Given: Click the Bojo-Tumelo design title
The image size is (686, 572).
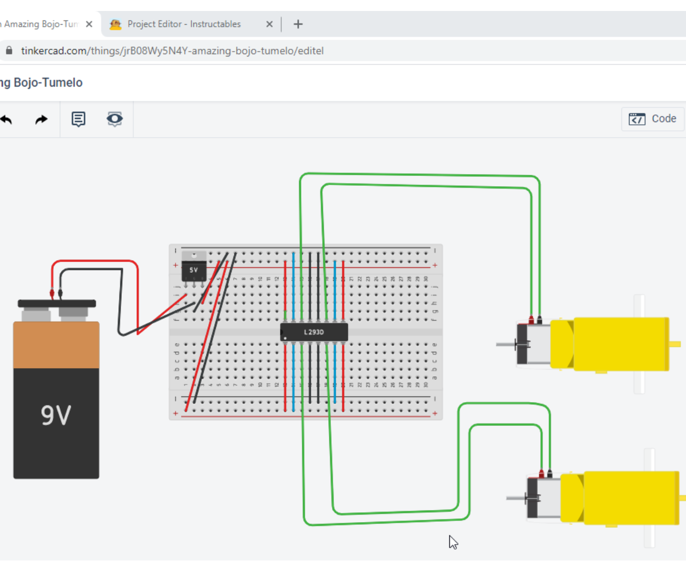Looking at the screenshot, I should pyautogui.click(x=41, y=82).
